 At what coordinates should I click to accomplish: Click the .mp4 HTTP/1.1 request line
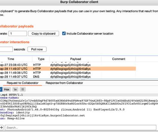click(11, 95)
